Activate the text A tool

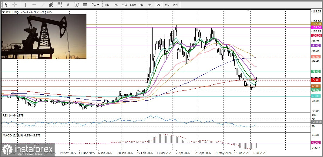click(68, 5)
